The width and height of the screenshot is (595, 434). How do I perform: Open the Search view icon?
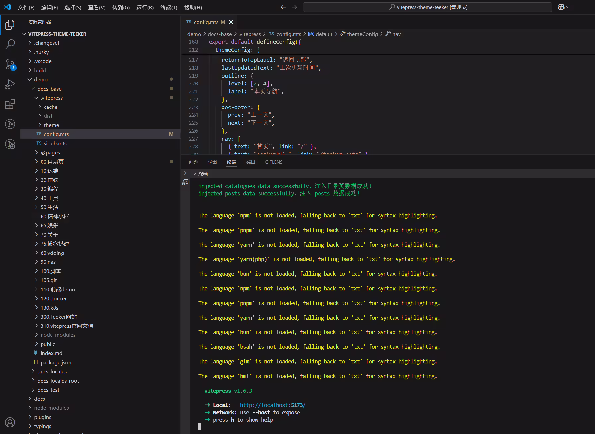point(10,44)
